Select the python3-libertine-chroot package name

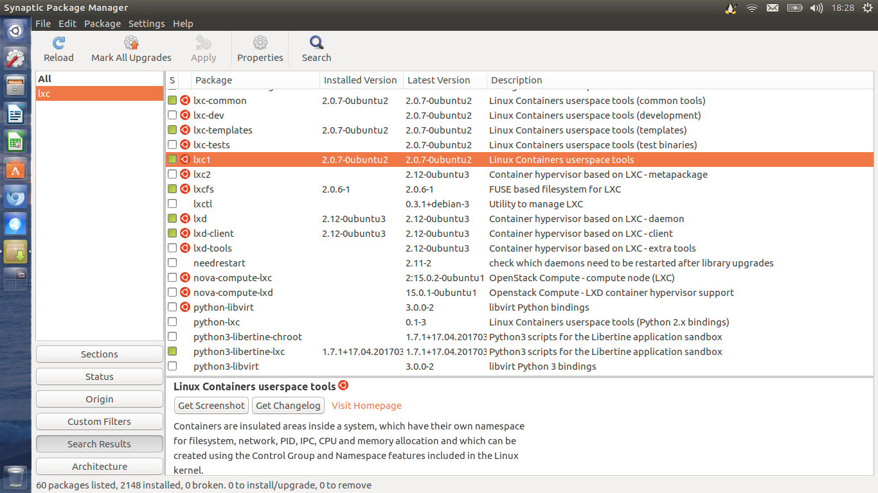click(247, 337)
